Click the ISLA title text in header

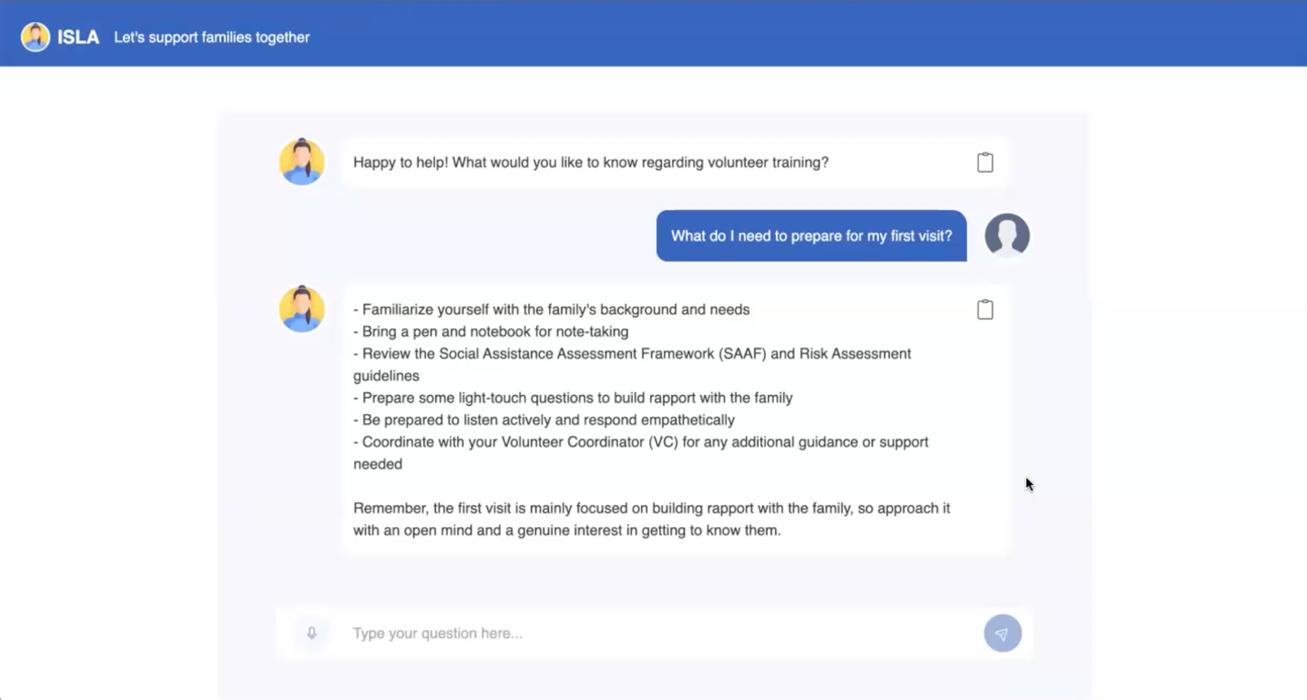pos(78,37)
